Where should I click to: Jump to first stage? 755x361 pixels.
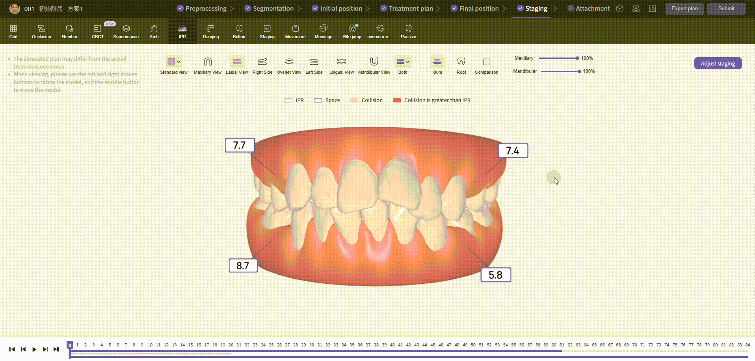pos(12,349)
